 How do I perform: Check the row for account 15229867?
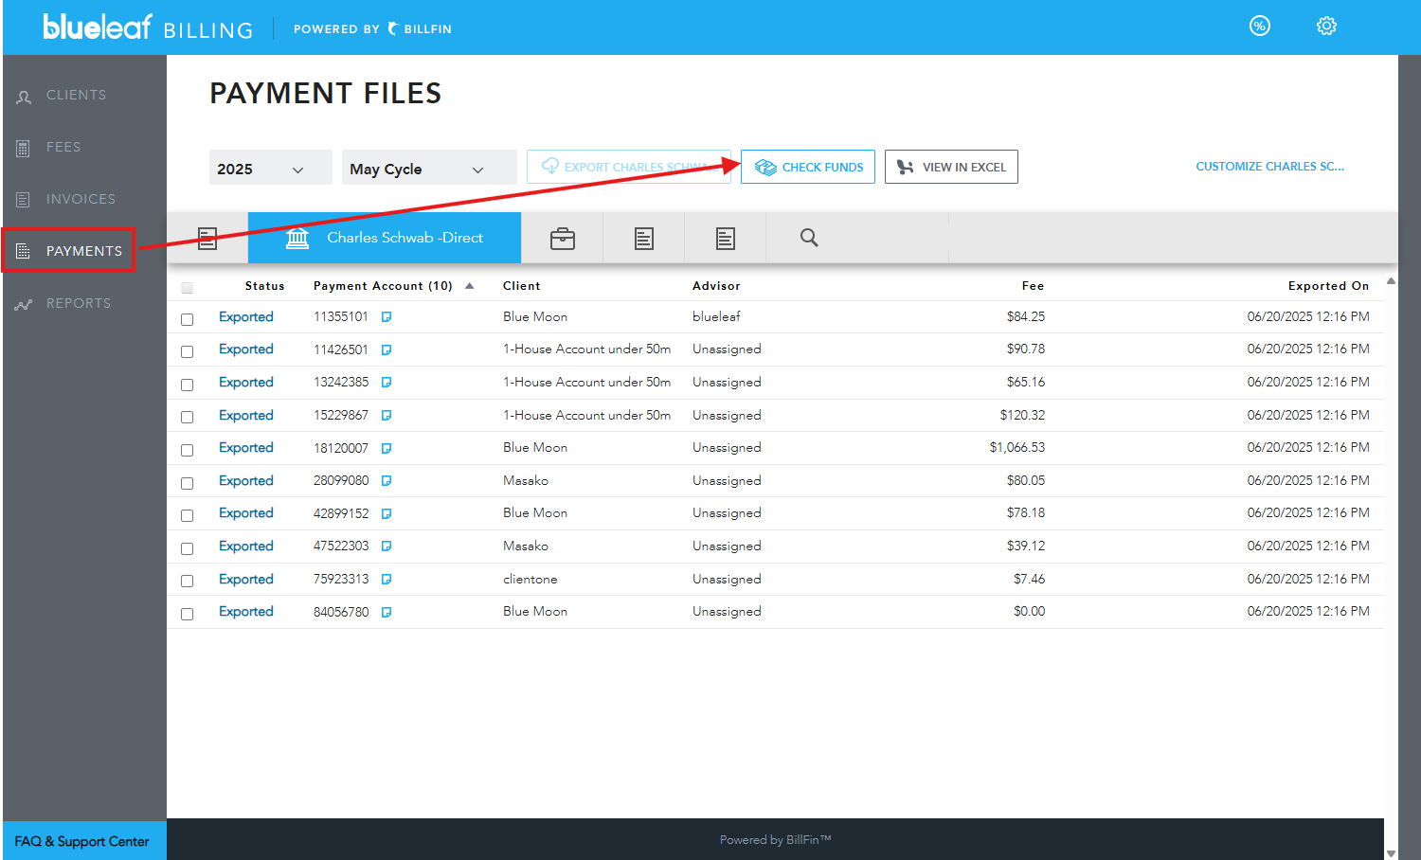coord(187,417)
